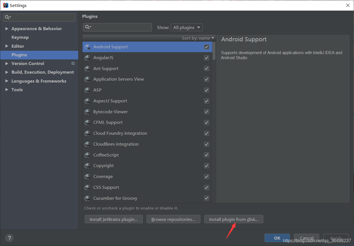This screenshot has height=246, width=354.
Task: Click the Coverage plugin icon
Action: (x=87, y=177)
